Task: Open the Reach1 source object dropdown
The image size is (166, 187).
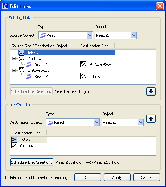Action: [x=133, y=35]
